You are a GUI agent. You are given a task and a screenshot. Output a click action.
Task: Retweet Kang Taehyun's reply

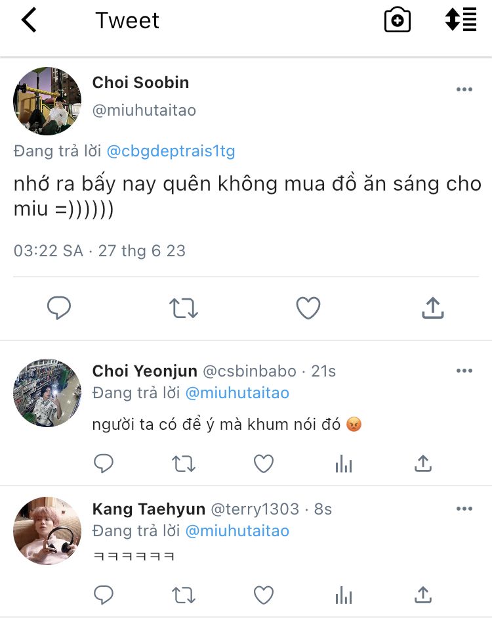pyautogui.click(x=184, y=596)
